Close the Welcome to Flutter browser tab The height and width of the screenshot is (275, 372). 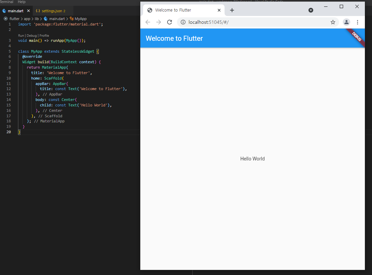pos(219,10)
